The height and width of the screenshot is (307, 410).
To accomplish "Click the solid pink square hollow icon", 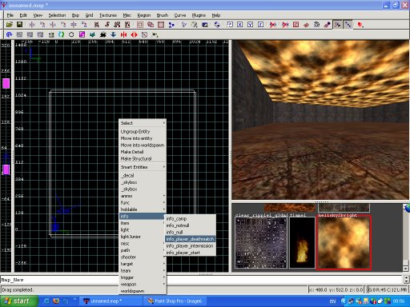I will (x=161, y=25).
